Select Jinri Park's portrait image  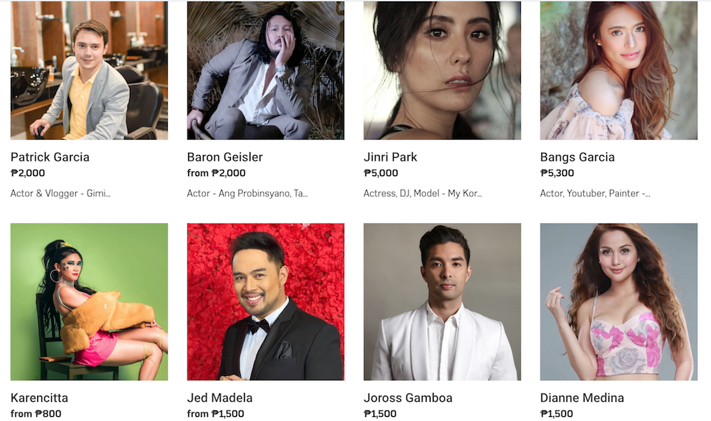[x=442, y=70]
